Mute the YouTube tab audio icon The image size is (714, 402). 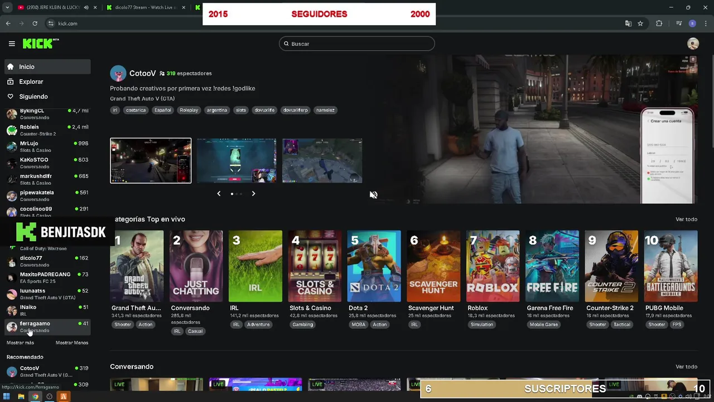pos(86,7)
